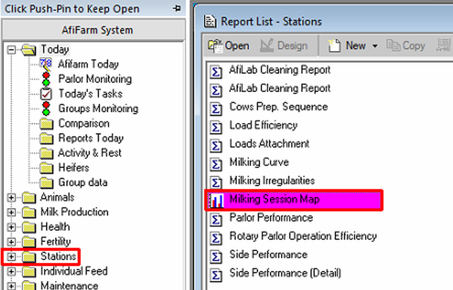Expand the Milk Production folder node

11,212
